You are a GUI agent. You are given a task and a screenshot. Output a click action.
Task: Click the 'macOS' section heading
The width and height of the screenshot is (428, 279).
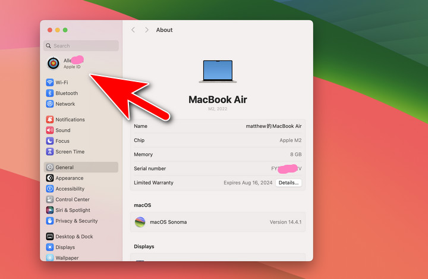142,205
